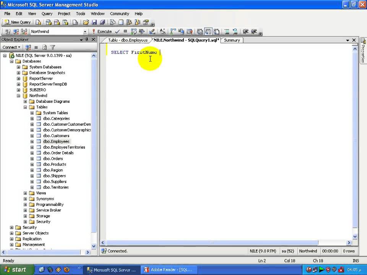Save the current query with the floppy icon
Image resolution: width=367 pixels, height=275 pixels.
(x=94, y=22)
